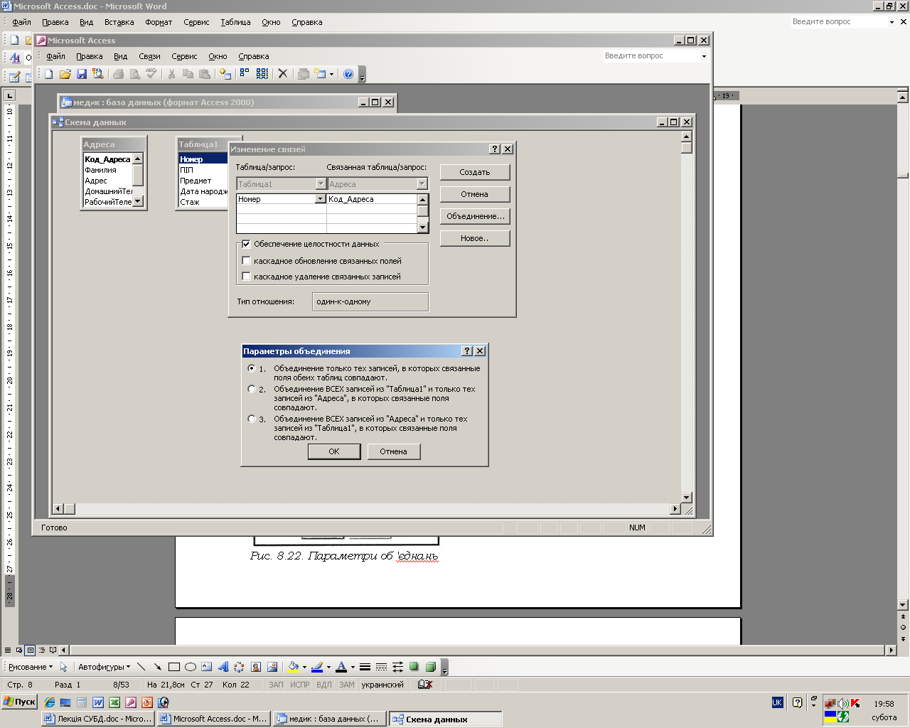Image resolution: width=910 pixels, height=728 pixels.
Task: Click the Clear Layout X icon
Action: 282,74
